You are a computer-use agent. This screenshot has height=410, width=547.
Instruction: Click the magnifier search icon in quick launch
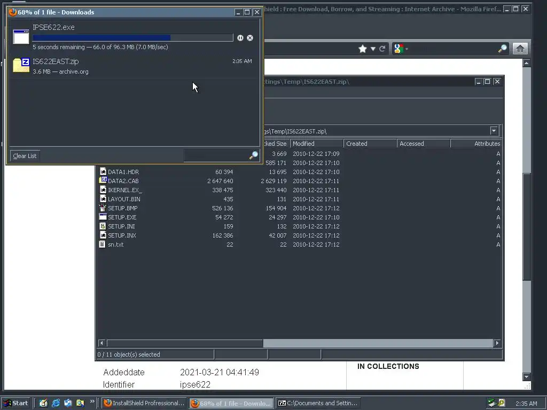(x=80, y=403)
